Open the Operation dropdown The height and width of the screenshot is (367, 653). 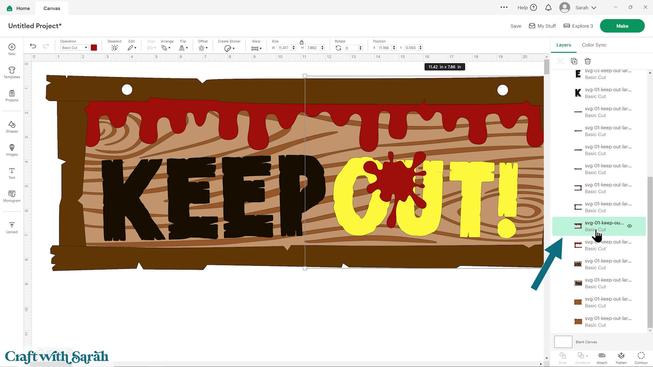pos(74,48)
